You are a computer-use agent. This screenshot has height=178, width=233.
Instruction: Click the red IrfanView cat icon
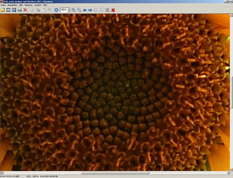pos(113,10)
